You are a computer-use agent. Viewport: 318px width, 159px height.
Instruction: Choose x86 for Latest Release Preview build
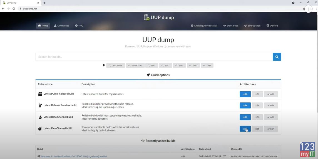point(257,105)
